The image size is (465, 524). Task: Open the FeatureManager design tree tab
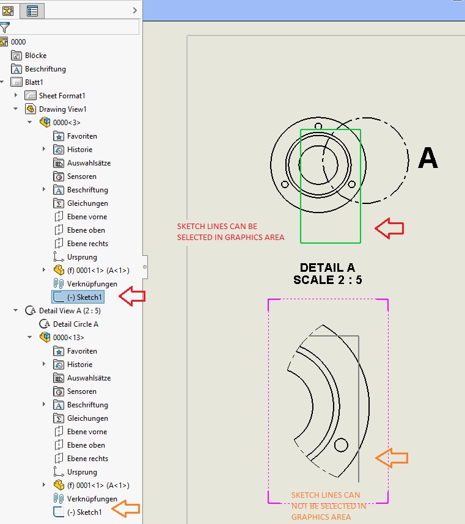pos(9,11)
